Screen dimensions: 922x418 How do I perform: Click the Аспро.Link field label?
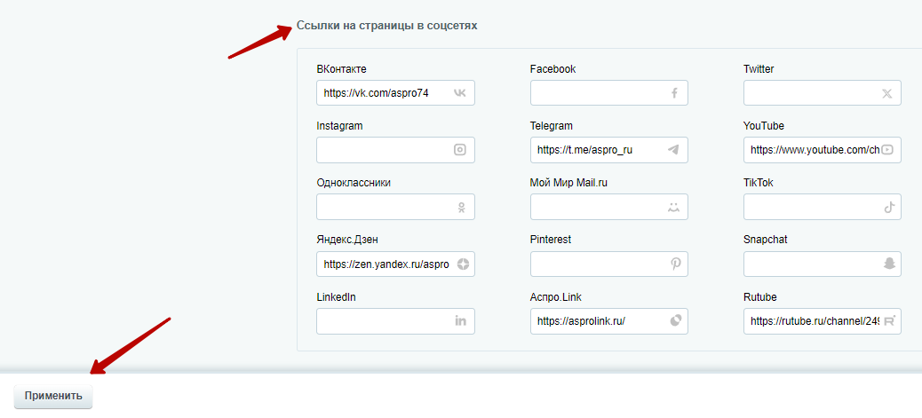pyautogui.click(x=554, y=296)
